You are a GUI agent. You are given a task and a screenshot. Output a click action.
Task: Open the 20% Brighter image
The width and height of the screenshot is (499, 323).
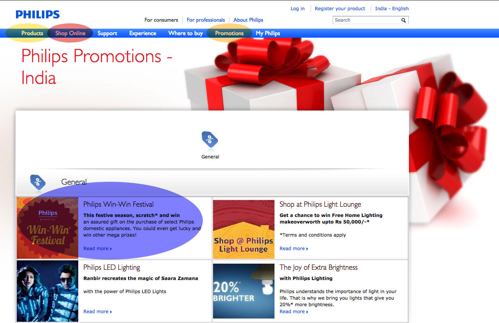coord(244,291)
